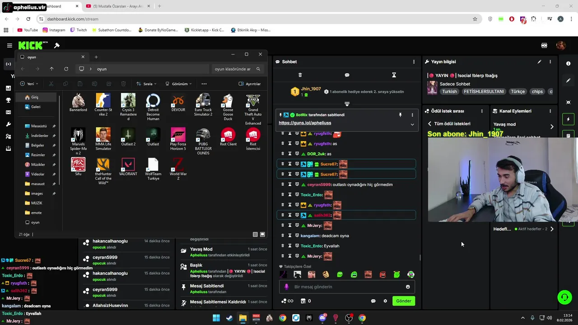The height and width of the screenshot is (325, 578).
Task: Click the hourglass slow mode icon in Sohbet header
Action: point(394,75)
